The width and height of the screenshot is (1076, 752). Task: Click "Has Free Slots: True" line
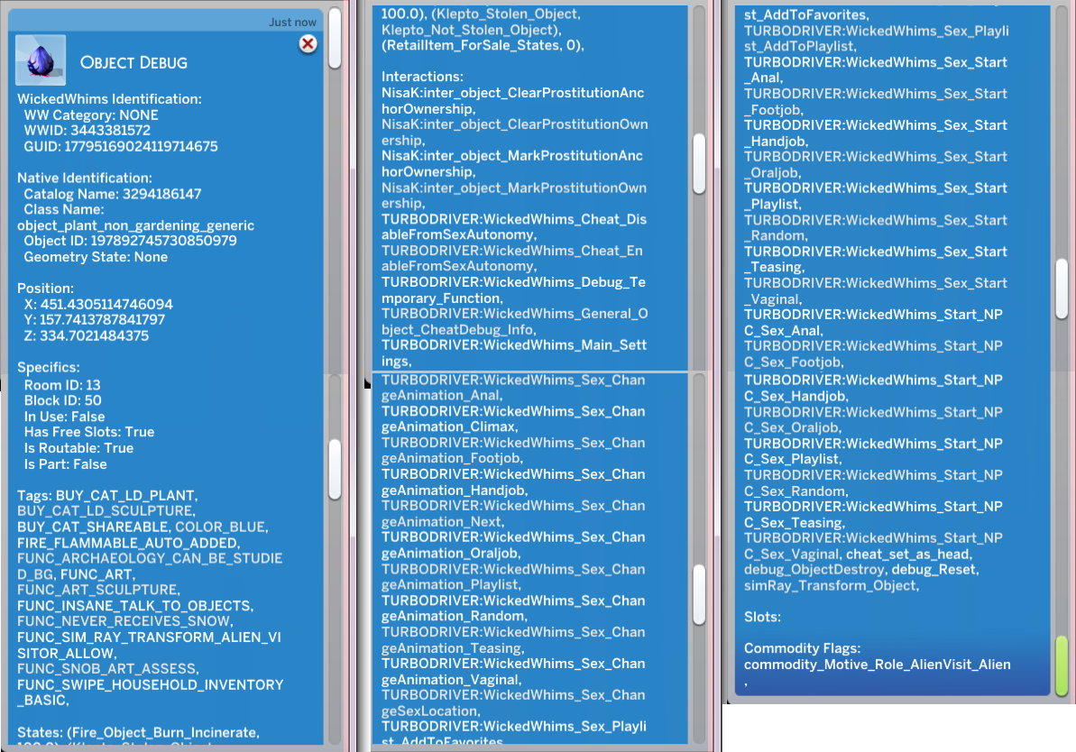tap(89, 432)
